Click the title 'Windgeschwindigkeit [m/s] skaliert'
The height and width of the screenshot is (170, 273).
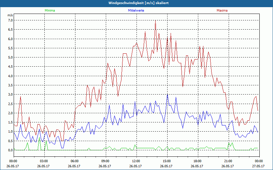pos(139,3)
